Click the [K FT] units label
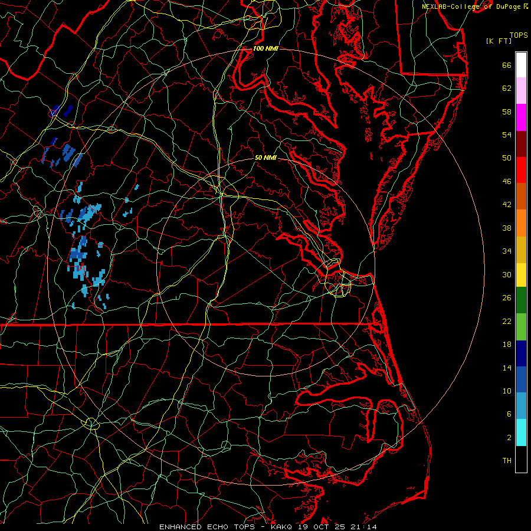The height and width of the screenshot is (531, 531). (x=499, y=41)
